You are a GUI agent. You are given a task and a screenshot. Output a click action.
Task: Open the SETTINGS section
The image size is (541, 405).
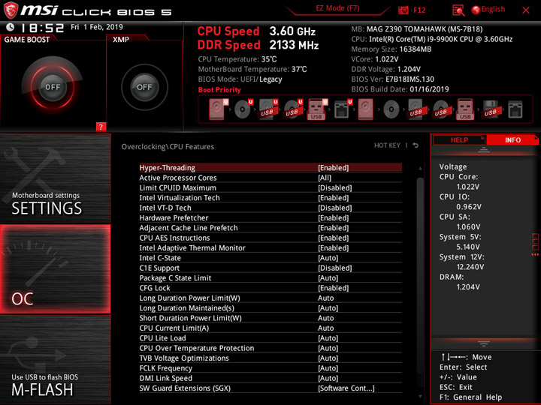pyautogui.click(x=55, y=178)
